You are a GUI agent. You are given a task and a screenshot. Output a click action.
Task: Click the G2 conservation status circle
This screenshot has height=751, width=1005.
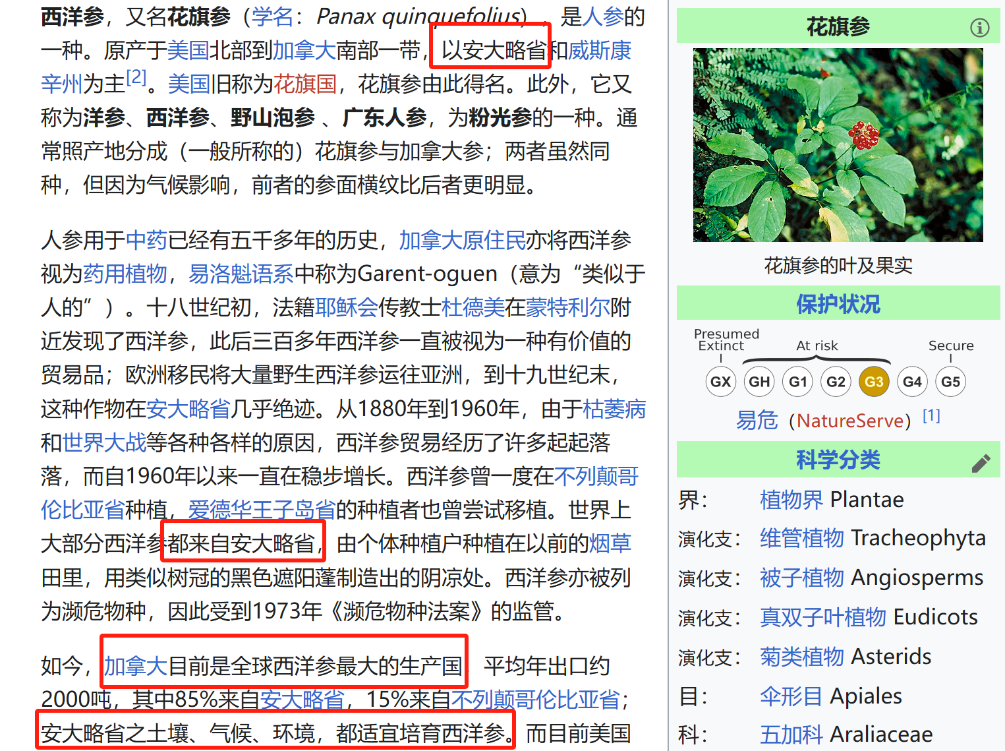[x=836, y=382]
